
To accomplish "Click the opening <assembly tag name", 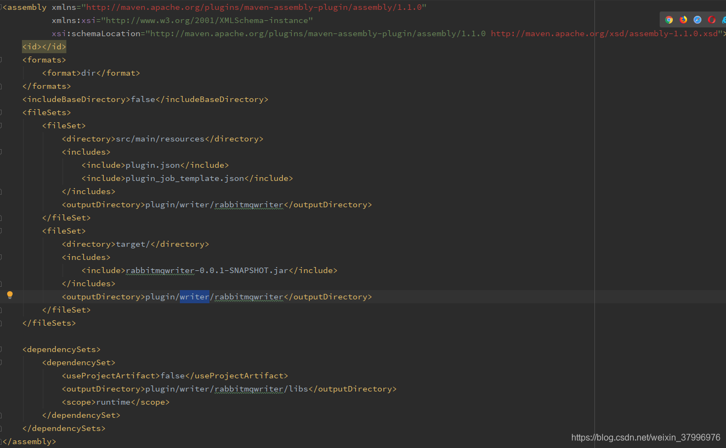I will point(25,7).
